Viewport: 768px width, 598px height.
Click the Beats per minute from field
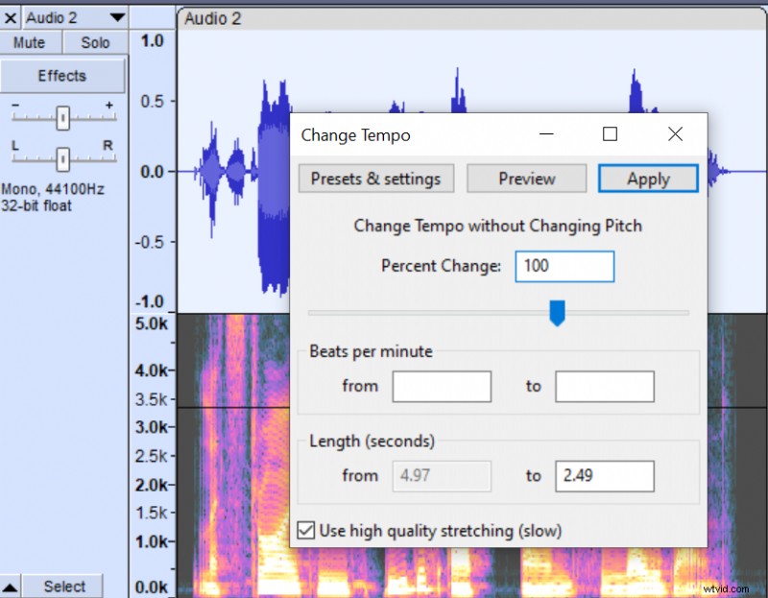point(442,386)
